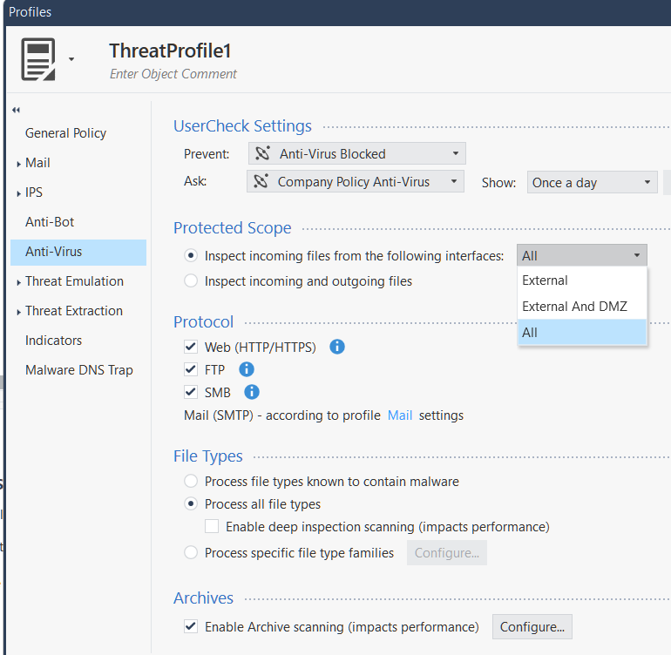
Task: Click the File Types heading
Action: (x=208, y=456)
